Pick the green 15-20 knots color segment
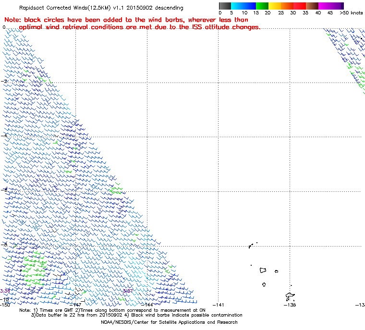Viewport: 365px width, 330px height. click(x=262, y=6)
